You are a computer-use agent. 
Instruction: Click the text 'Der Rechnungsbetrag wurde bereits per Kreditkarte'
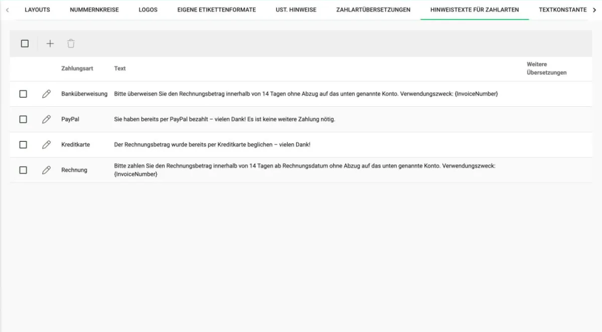[x=212, y=144]
